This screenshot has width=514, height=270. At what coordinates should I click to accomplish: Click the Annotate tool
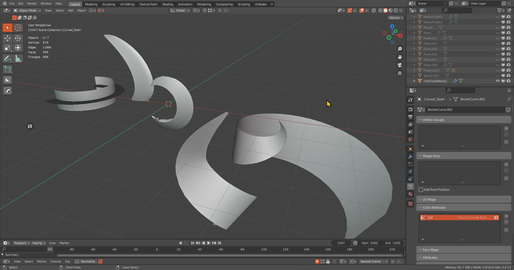coord(7,59)
